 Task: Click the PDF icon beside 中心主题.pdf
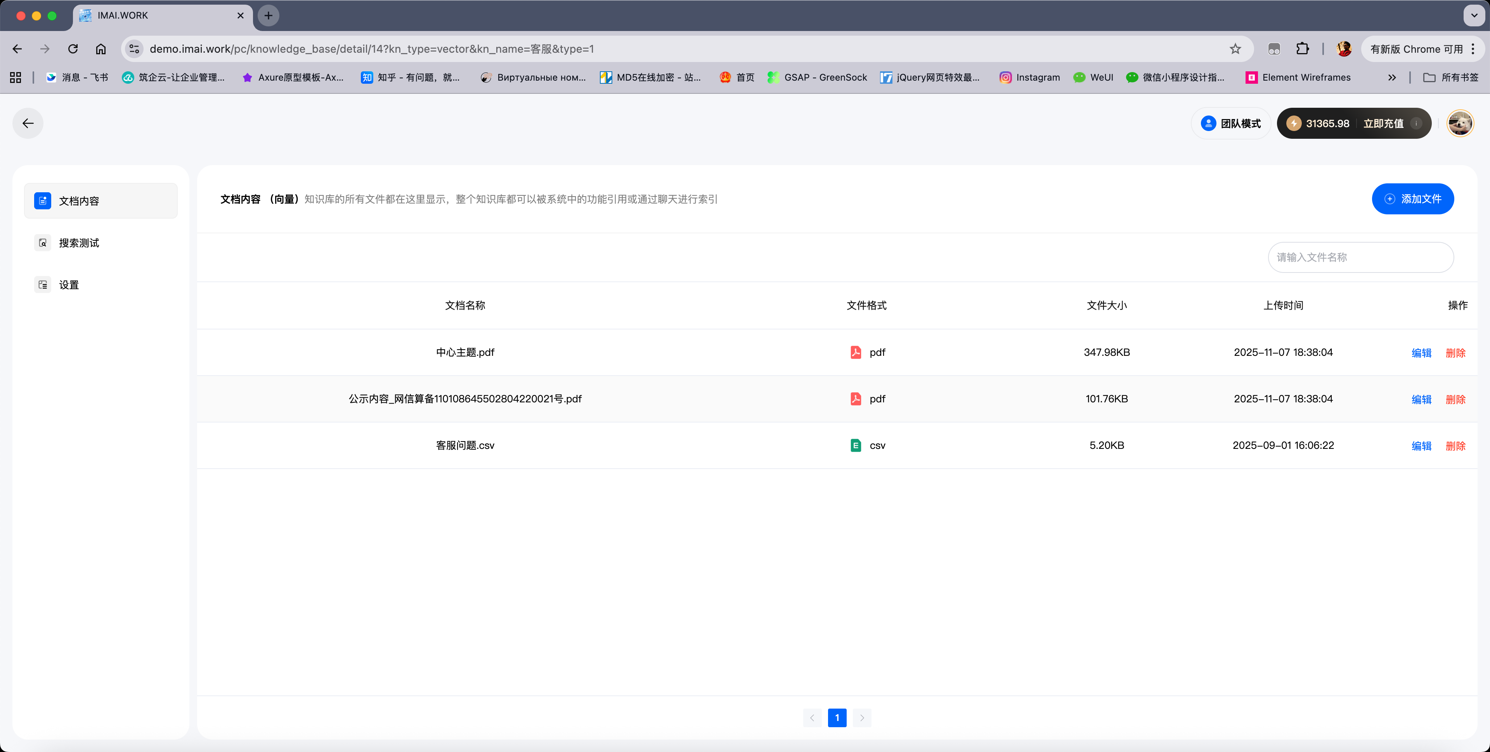[856, 352]
